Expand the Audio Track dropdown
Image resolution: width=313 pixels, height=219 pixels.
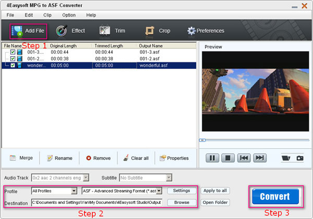[86, 177]
